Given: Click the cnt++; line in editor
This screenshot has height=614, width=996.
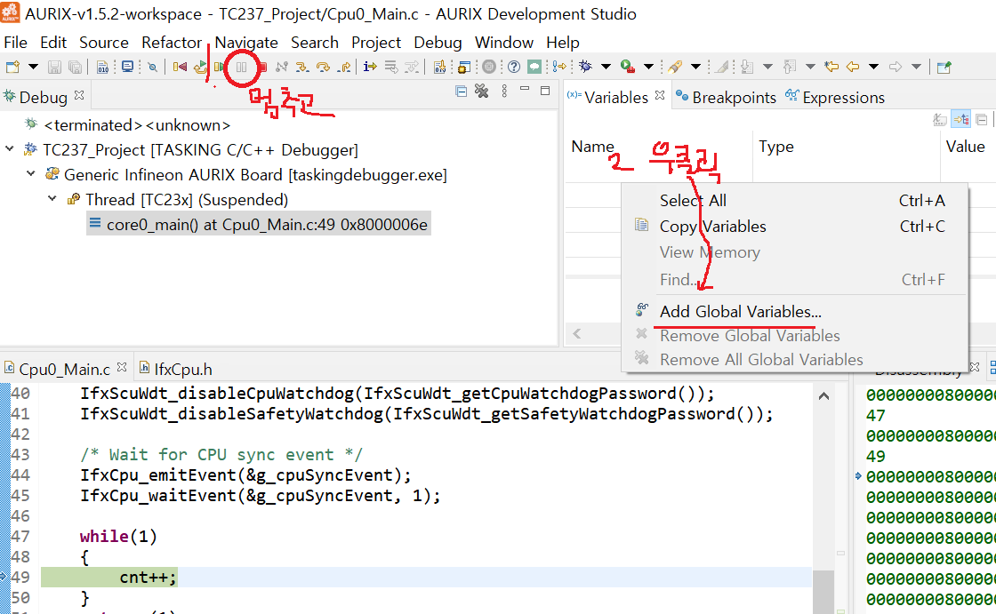Looking at the screenshot, I should tap(148, 578).
